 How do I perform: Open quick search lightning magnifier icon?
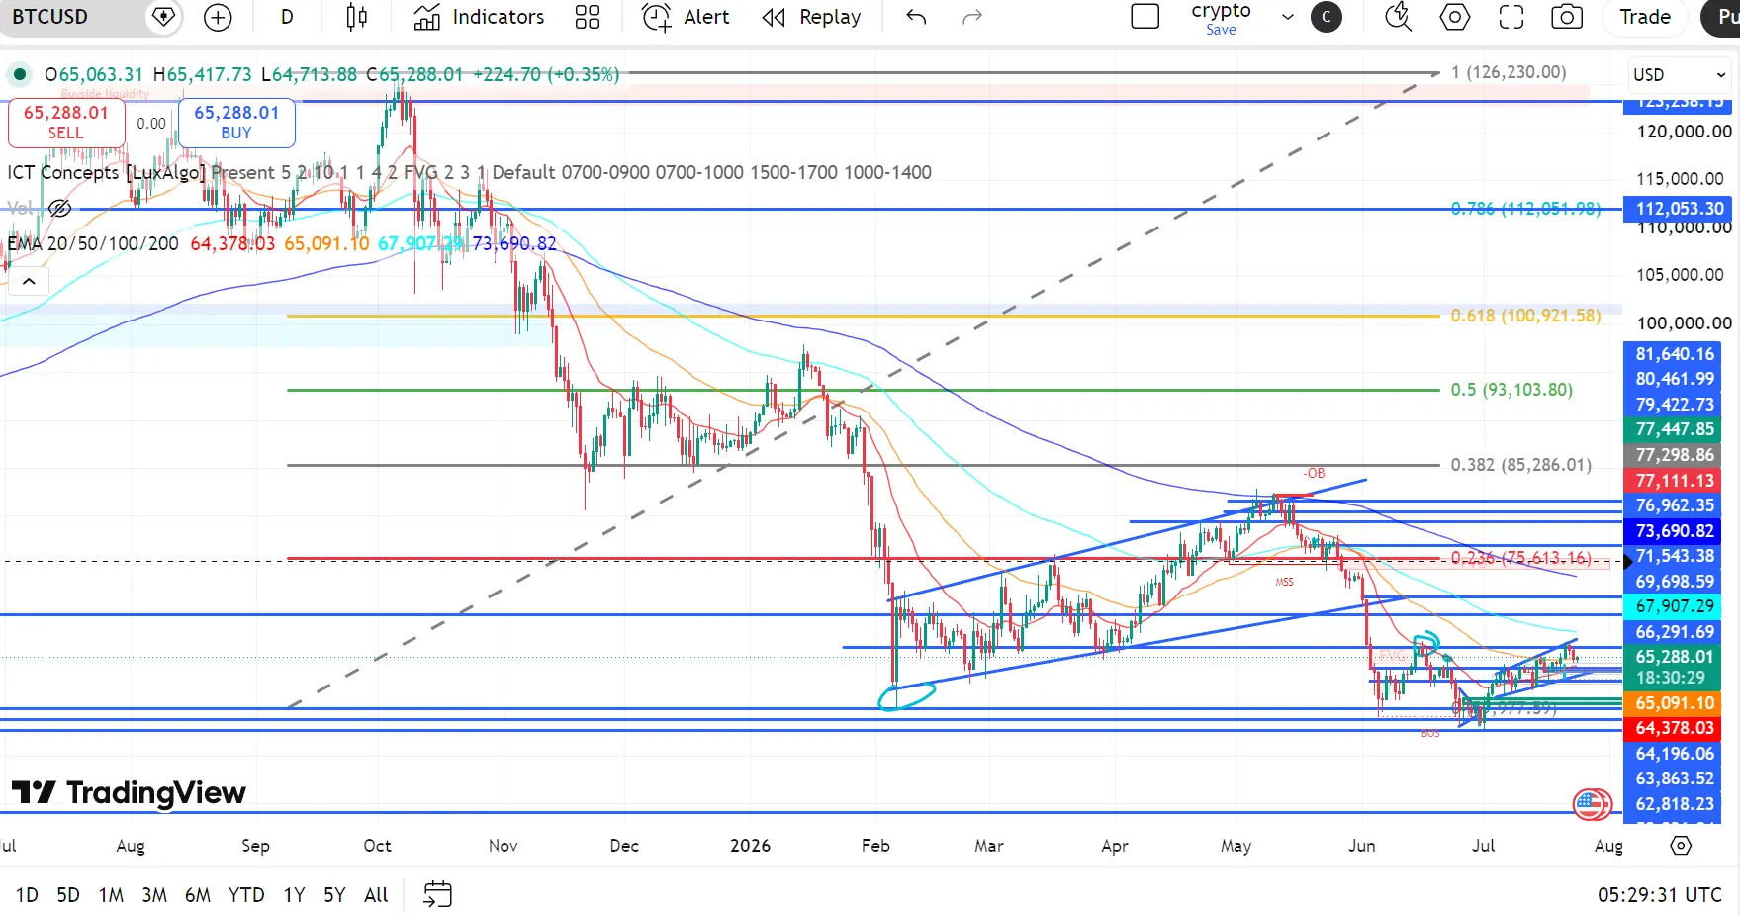click(x=1398, y=17)
